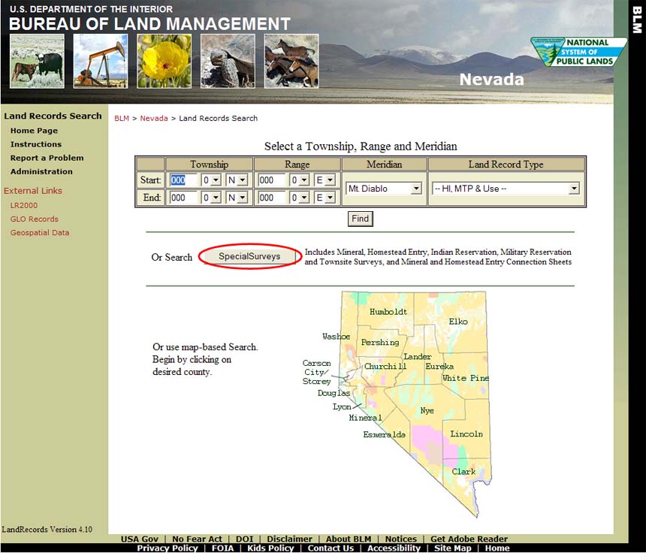This screenshot has height=553, width=646.
Task: Click the End Township number field
Action: (183, 198)
